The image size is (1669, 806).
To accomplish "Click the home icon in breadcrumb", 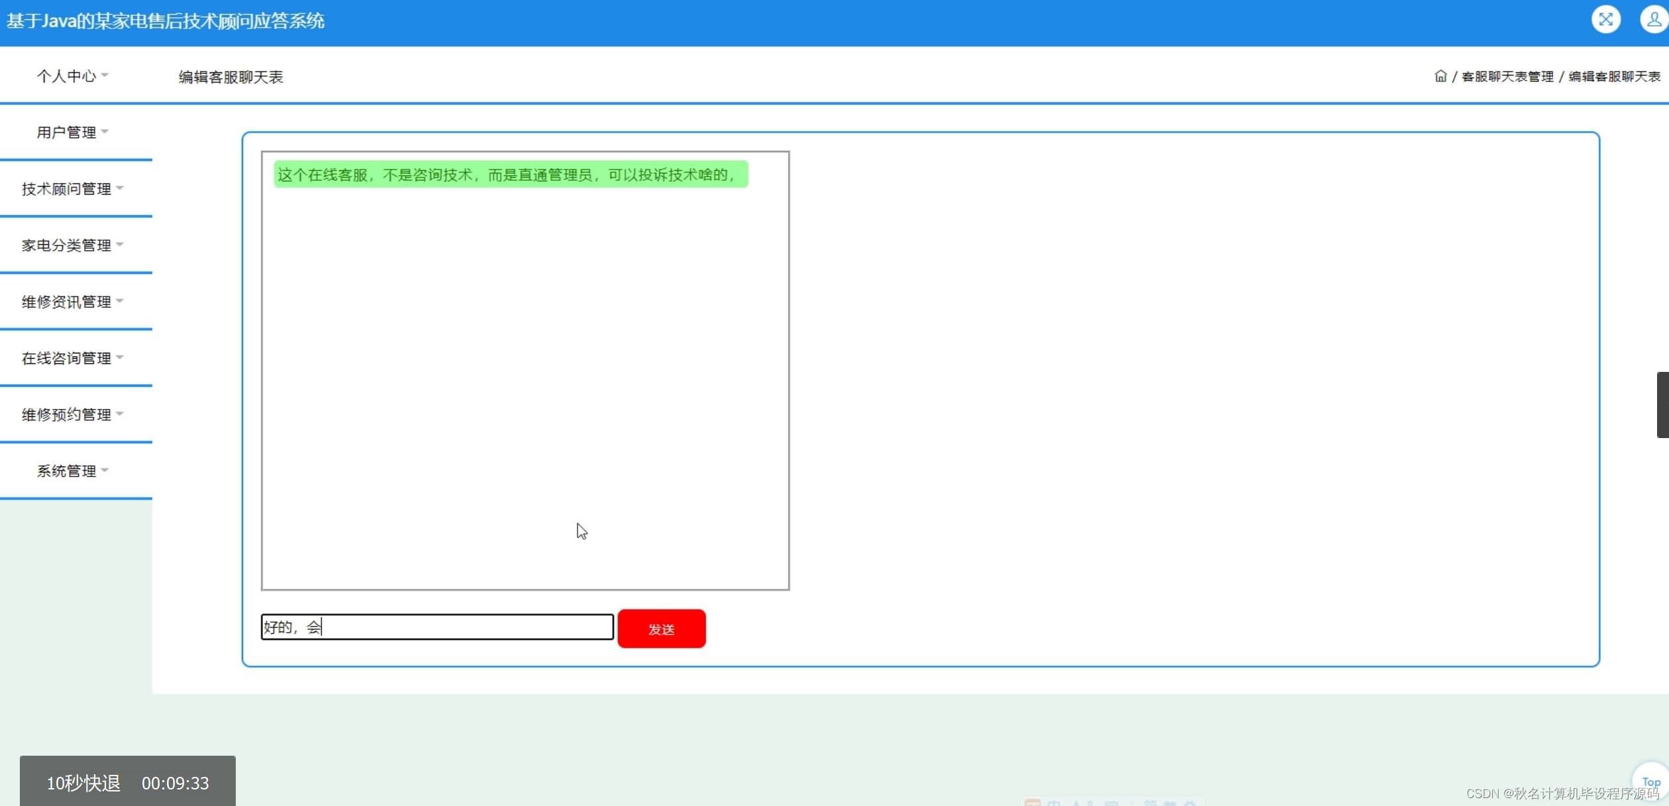I will (x=1440, y=76).
